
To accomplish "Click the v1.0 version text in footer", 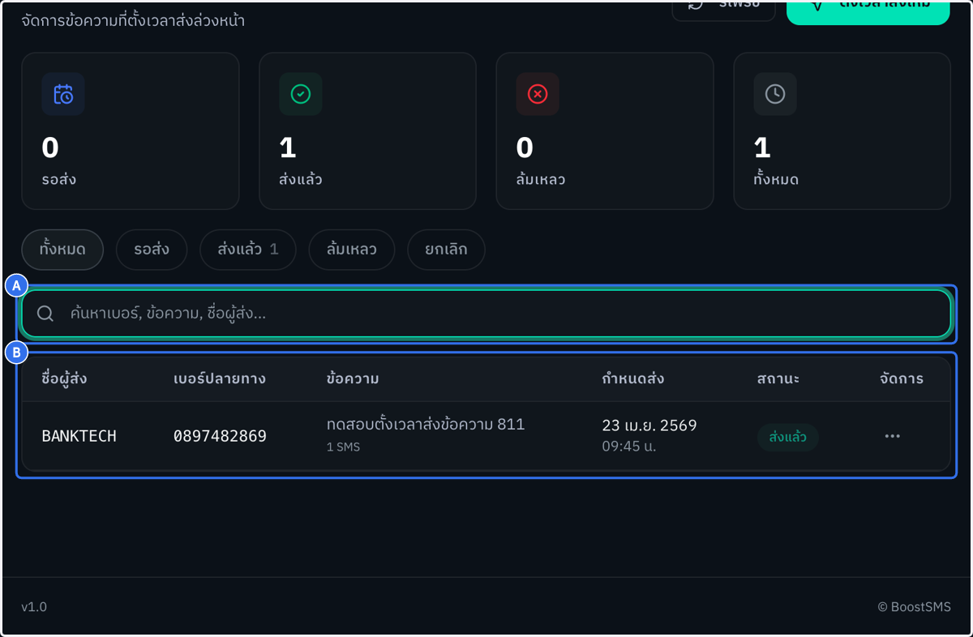I will [x=34, y=607].
